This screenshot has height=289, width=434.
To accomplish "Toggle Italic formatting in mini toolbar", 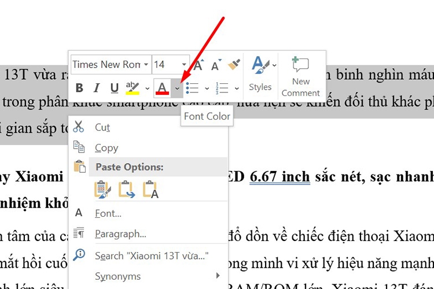I will pyautogui.click(x=97, y=88).
